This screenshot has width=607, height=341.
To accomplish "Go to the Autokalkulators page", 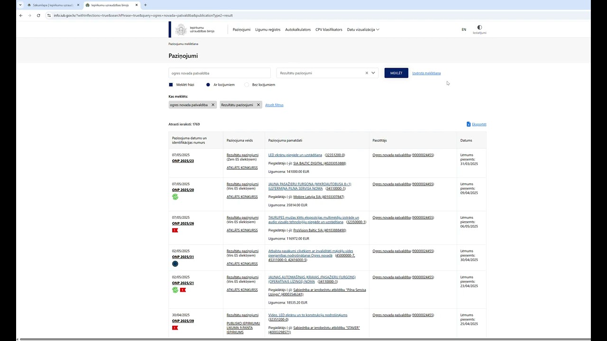I will pos(298,29).
